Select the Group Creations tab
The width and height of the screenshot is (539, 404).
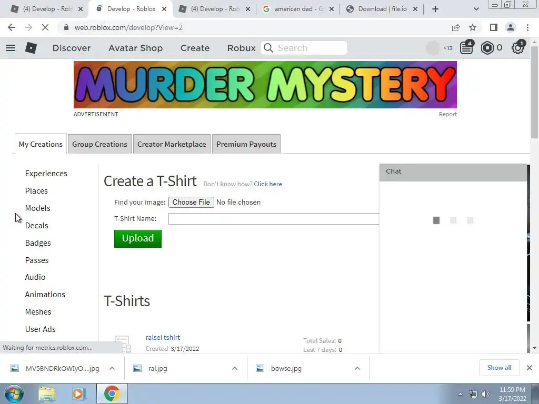pyautogui.click(x=99, y=144)
